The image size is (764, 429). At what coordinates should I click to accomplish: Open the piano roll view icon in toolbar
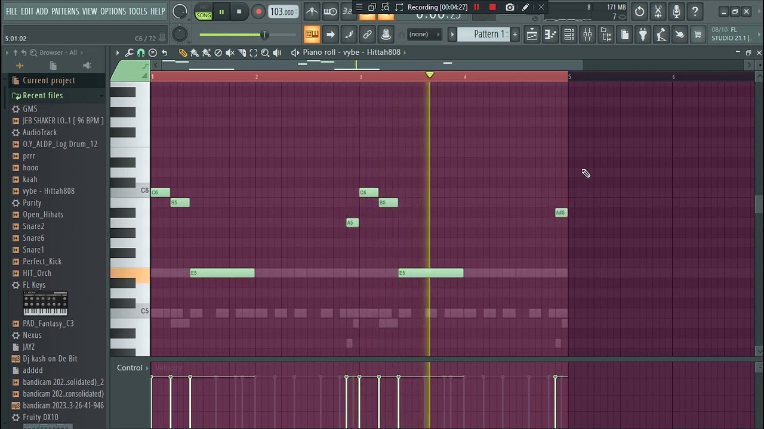coord(550,35)
